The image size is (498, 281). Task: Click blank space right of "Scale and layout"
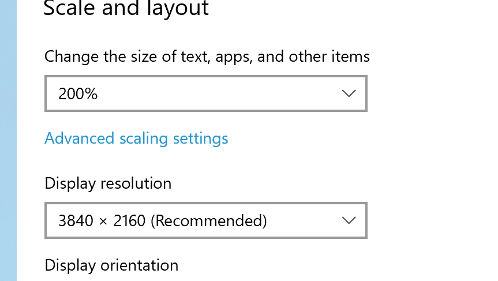pos(346,9)
